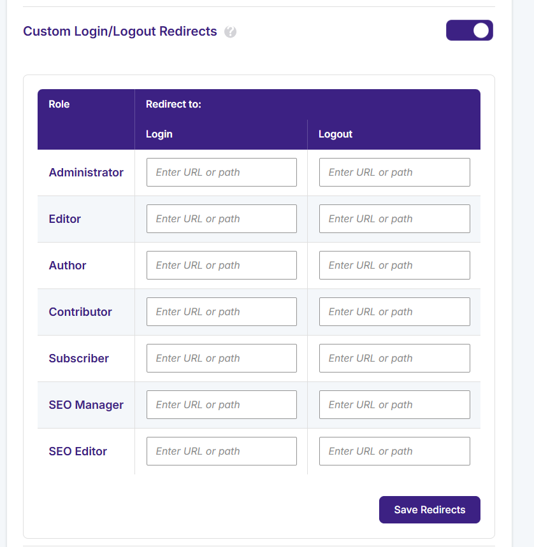The width and height of the screenshot is (534, 547).
Task: Focus the Administrator Login URL field
Action: [x=222, y=173]
